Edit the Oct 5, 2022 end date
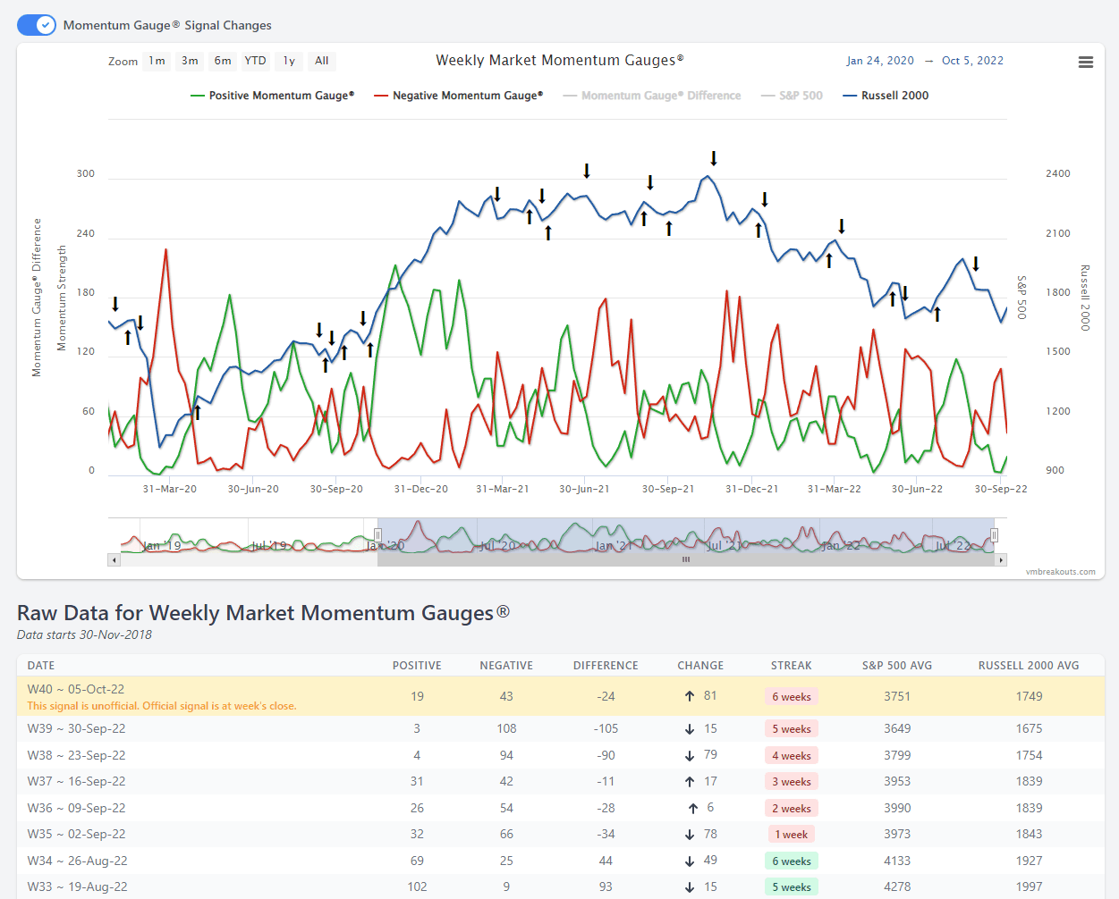This screenshot has height=899, width=1119. [972, 61]
